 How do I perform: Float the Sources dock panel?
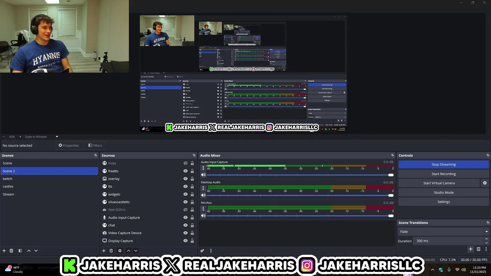(x=194, y=156)
